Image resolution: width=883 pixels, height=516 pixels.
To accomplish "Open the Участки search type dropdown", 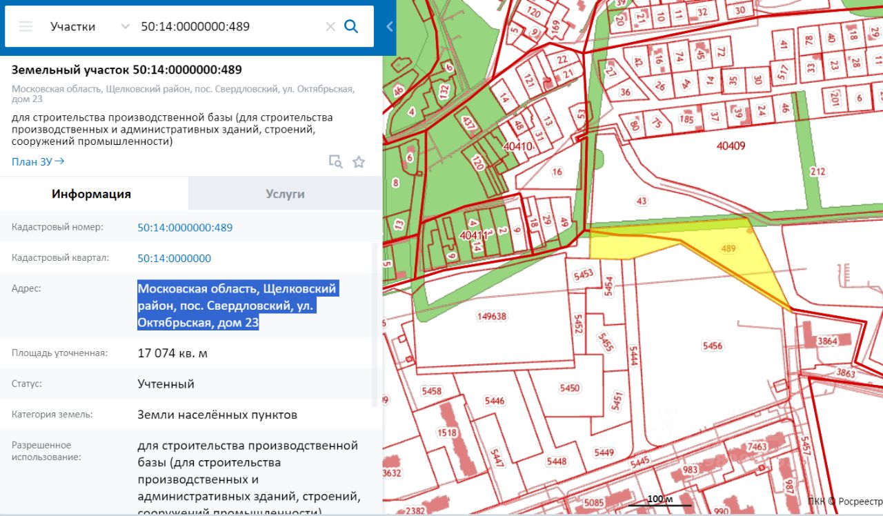I will pyautogui.click(x=90, y=26).
